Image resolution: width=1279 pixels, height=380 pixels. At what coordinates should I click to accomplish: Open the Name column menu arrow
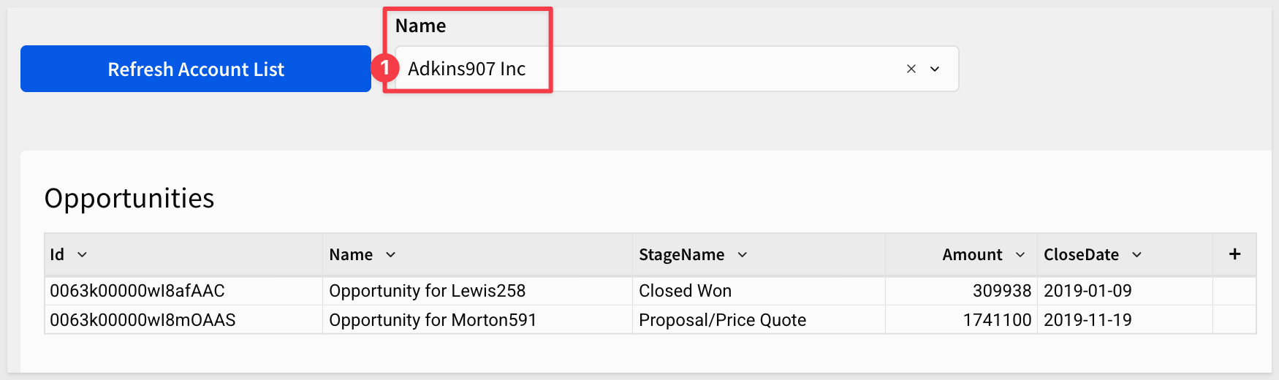click(x=391, y=254)
